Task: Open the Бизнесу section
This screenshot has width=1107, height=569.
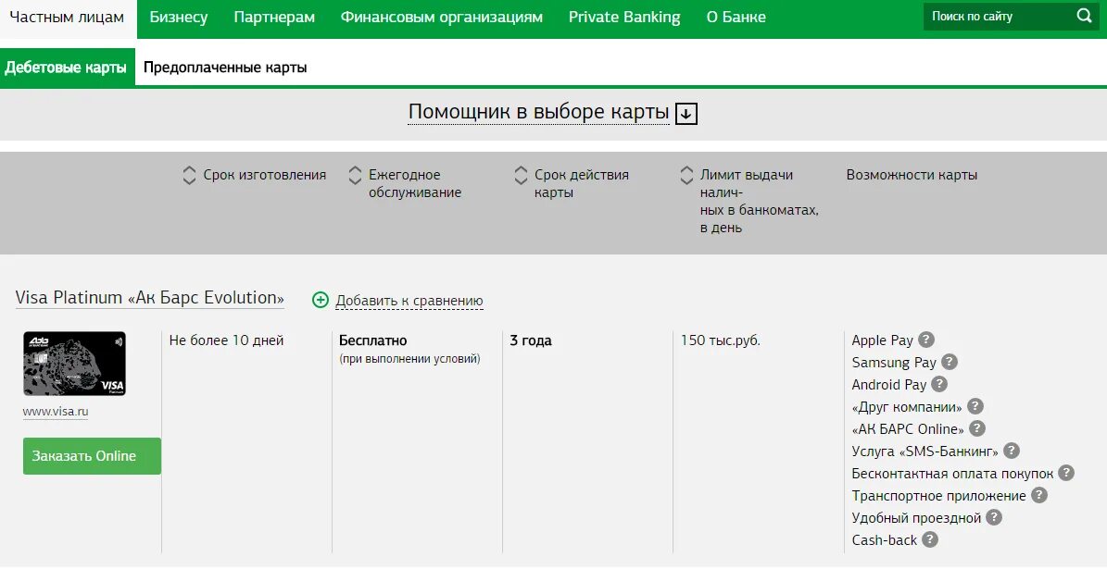Action: click(179, 18)
